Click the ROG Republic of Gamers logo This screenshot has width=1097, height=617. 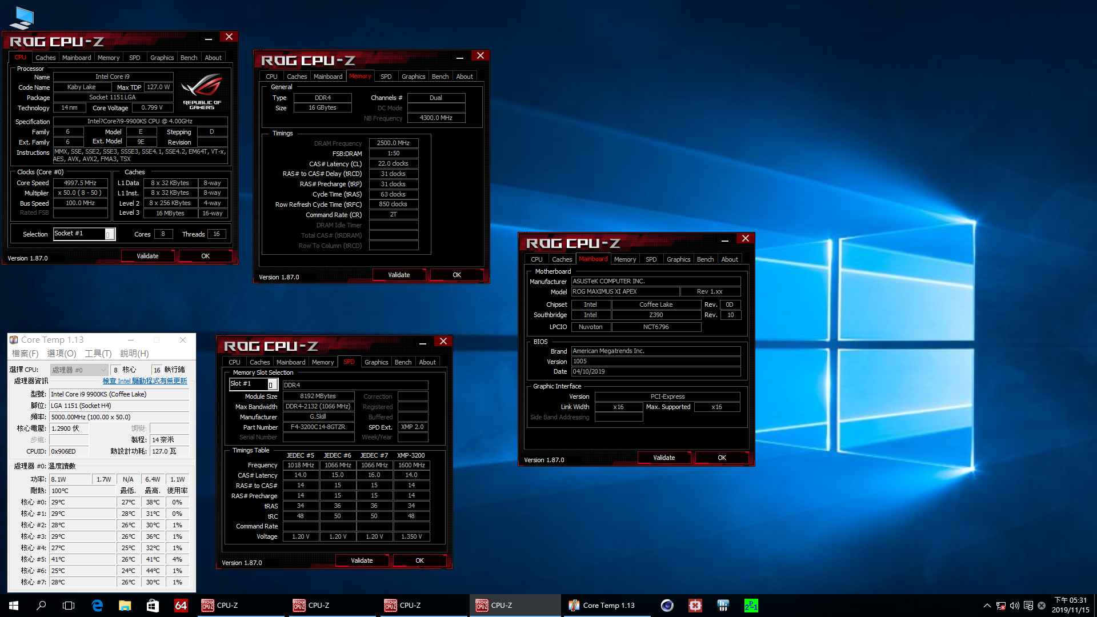pos(202,91)
